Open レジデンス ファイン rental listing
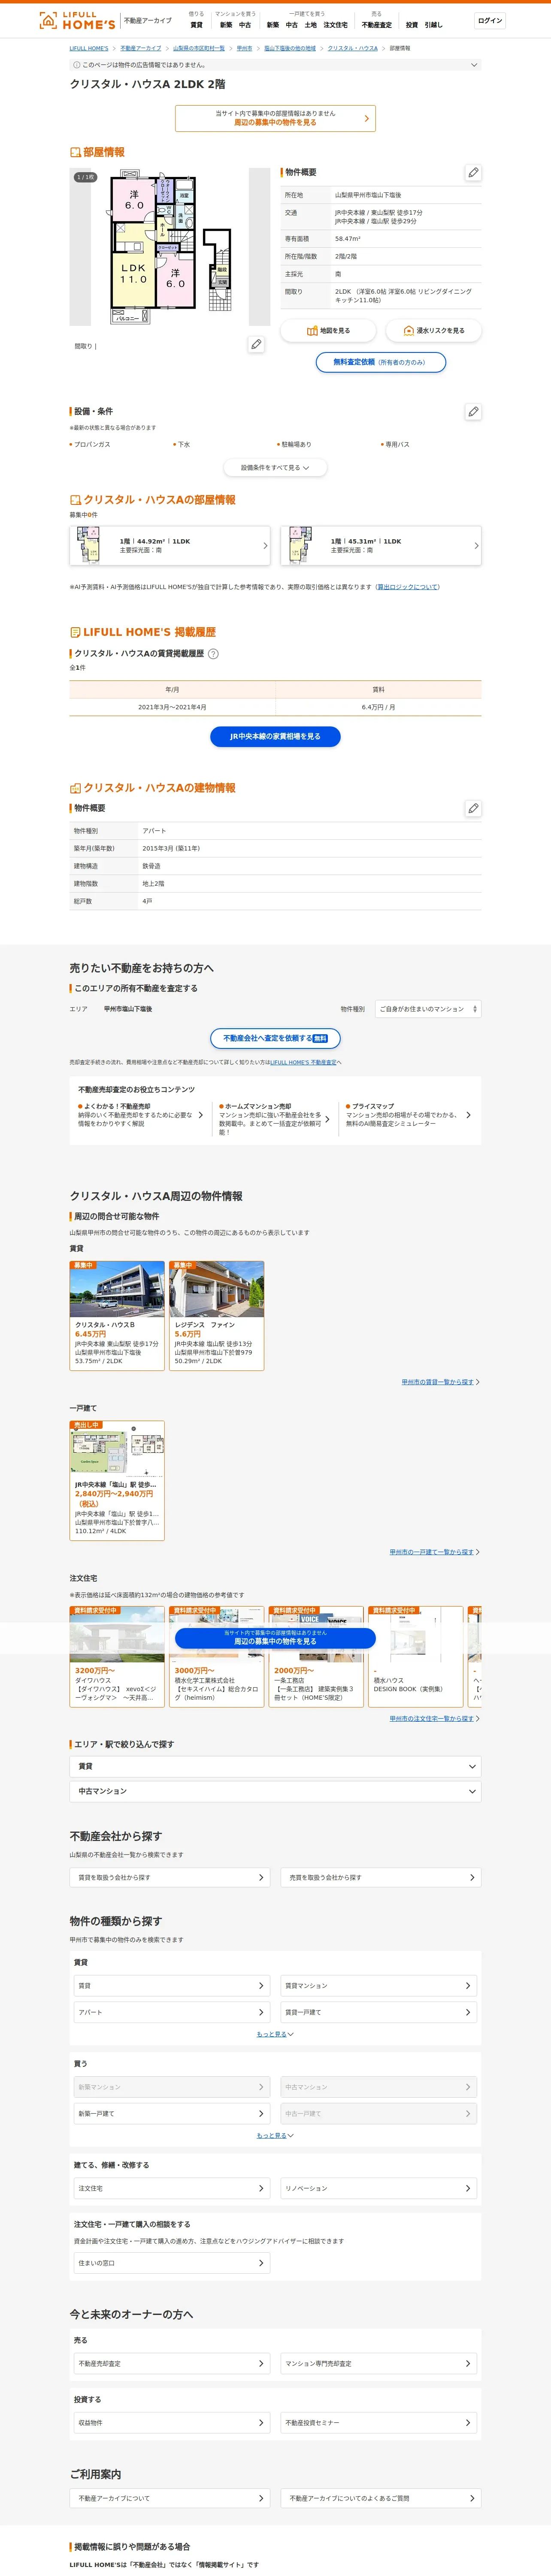Image resolution: width=551 pixels, height=2576 pixels. point(217,1315)
